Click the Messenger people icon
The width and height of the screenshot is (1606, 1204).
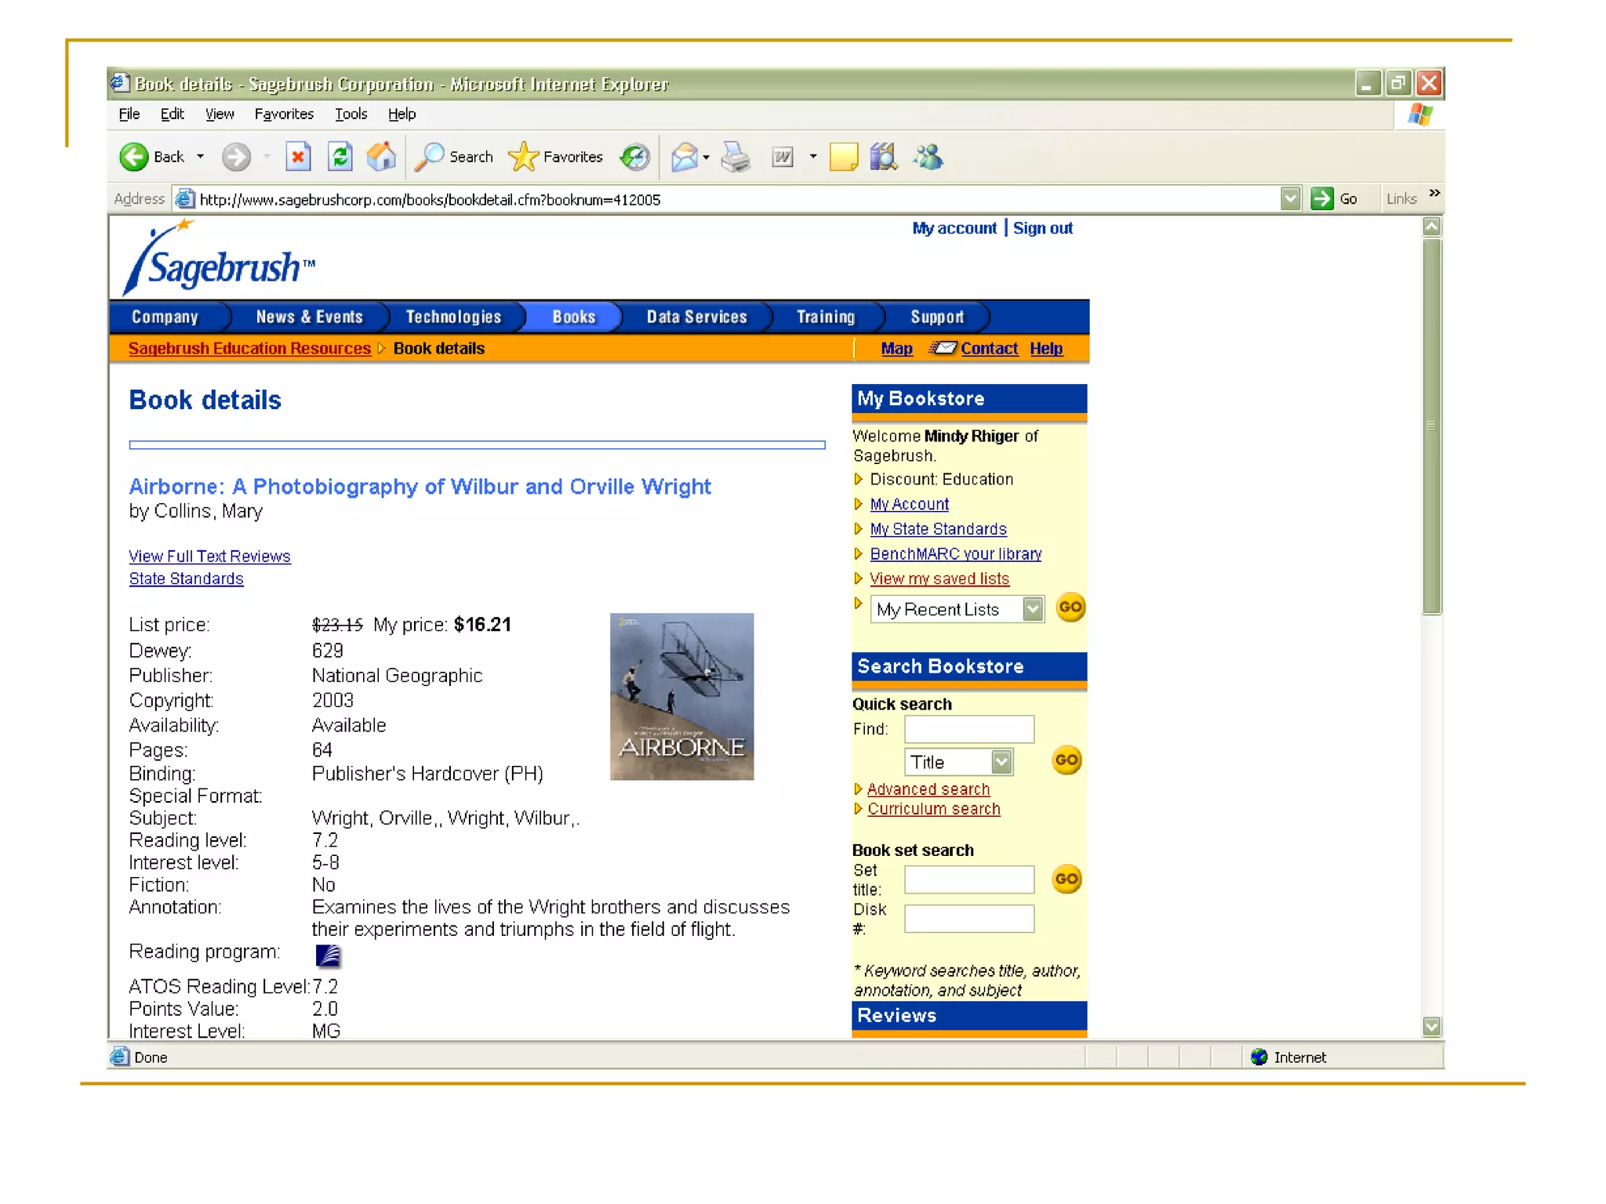tap(928, 157)
